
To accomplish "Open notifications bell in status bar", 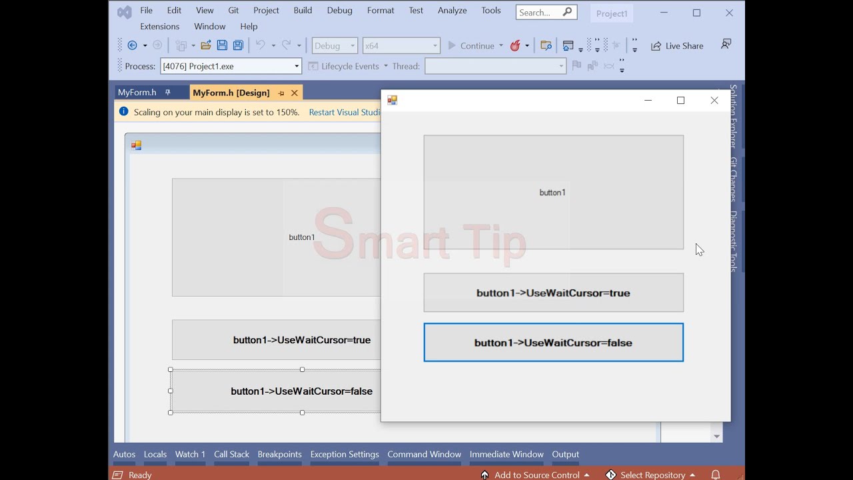I will tap(716, 475).
